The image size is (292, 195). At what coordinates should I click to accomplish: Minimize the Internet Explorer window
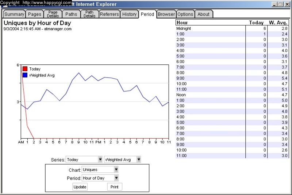274,4
